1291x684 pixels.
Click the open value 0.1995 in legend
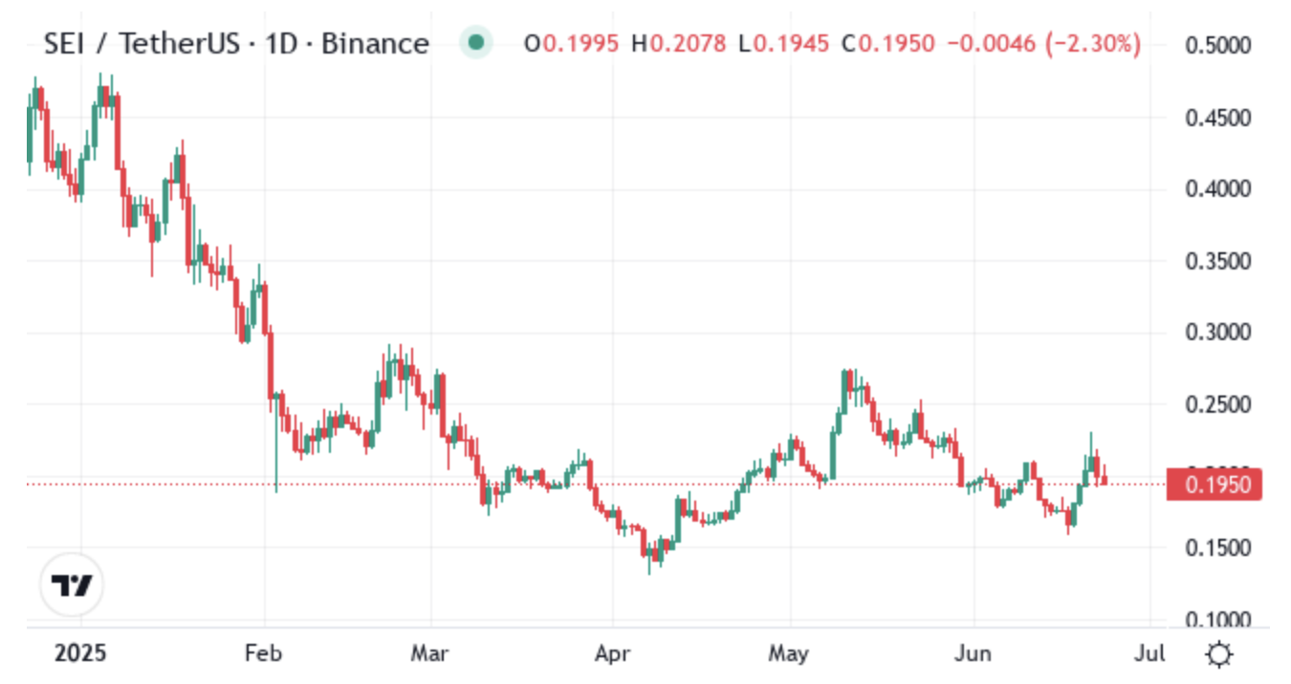[x=580, y=44]
